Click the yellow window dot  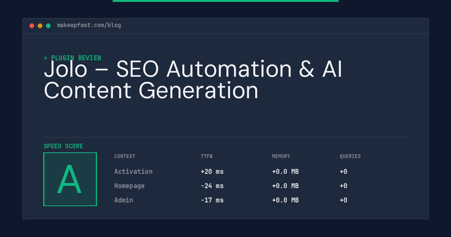40,26
